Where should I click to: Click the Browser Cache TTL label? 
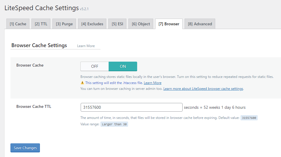tap(34, 106)
